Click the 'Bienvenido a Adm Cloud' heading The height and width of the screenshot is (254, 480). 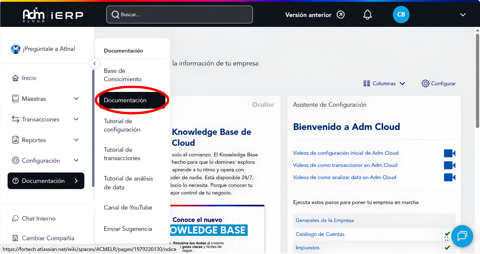tap(347, 127)
